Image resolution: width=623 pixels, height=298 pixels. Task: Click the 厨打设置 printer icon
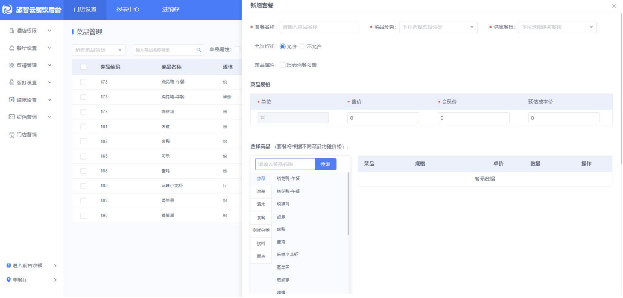[x=12, y=82]
